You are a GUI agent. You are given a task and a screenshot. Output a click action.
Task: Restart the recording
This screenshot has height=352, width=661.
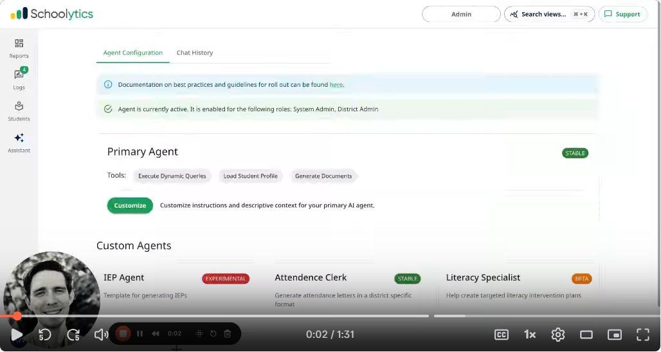[213, 334]
